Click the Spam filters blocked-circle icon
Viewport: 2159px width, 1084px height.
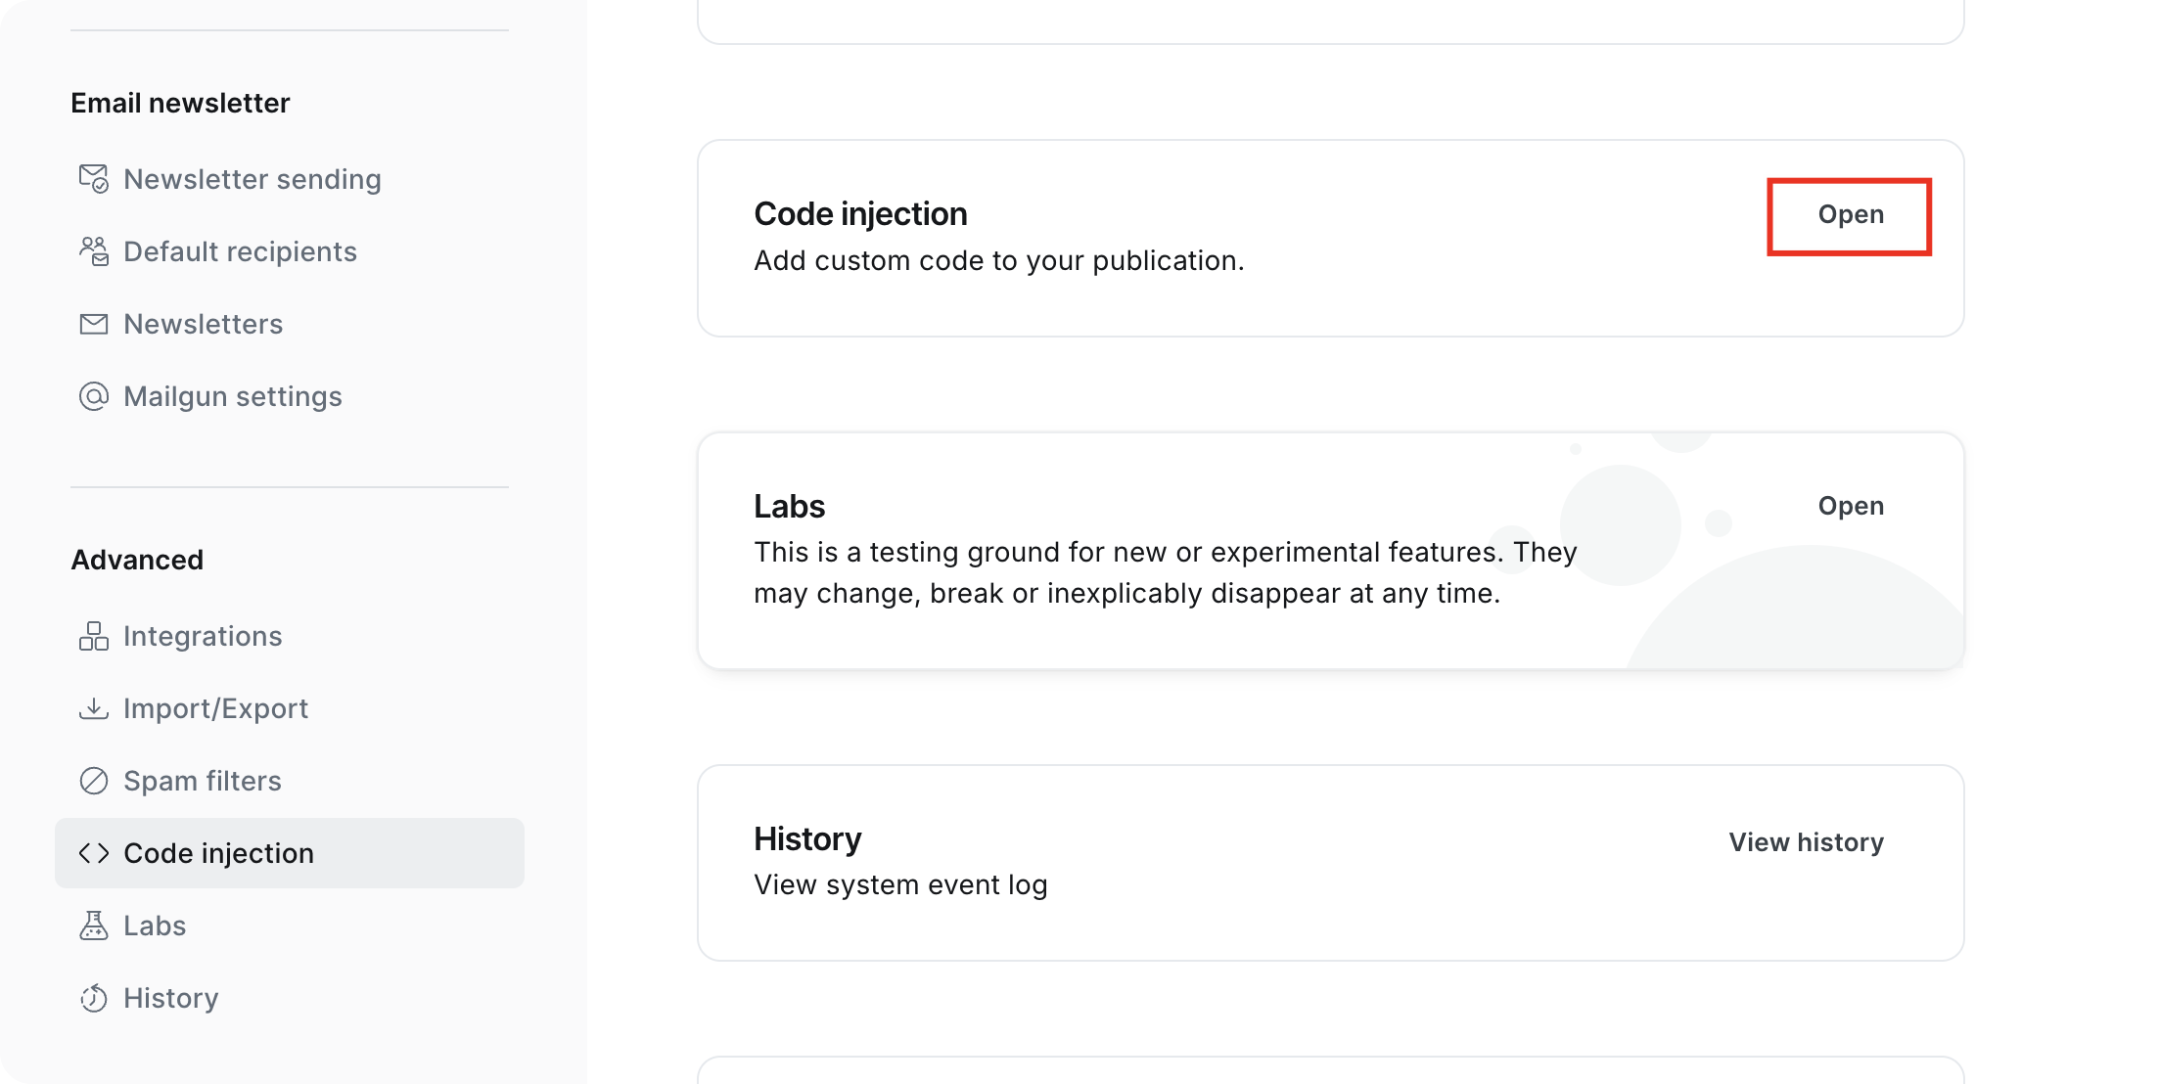tap(94, 781)
